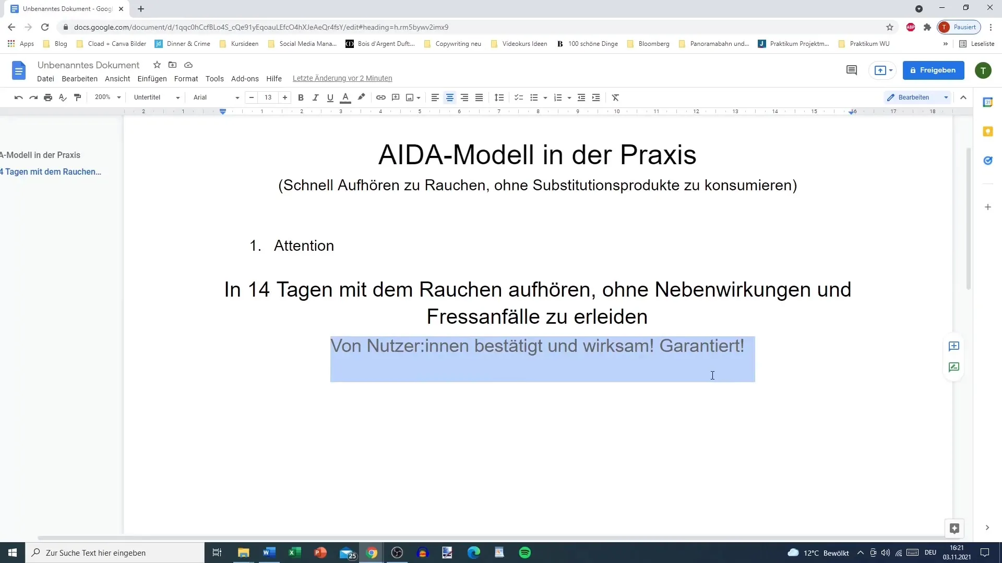Activate the paint format roller
Image resolution: width=1002 pixels, height=563 pixels.
coord(78,97)
